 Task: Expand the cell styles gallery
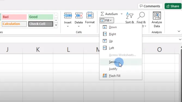56,25
